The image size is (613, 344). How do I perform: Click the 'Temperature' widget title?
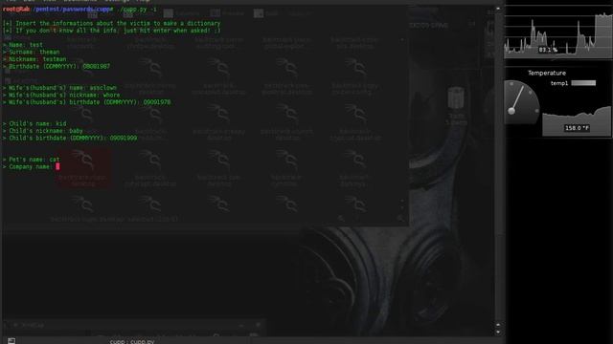click(547, 73)
